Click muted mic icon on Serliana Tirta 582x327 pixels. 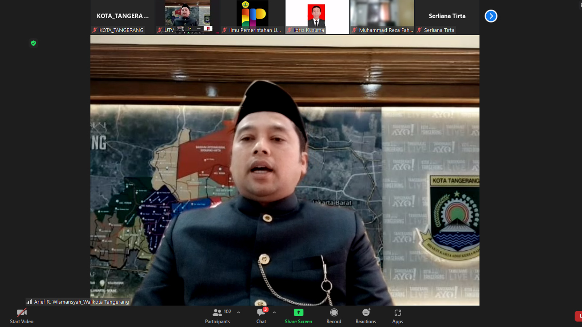click(x=419, y=30)
